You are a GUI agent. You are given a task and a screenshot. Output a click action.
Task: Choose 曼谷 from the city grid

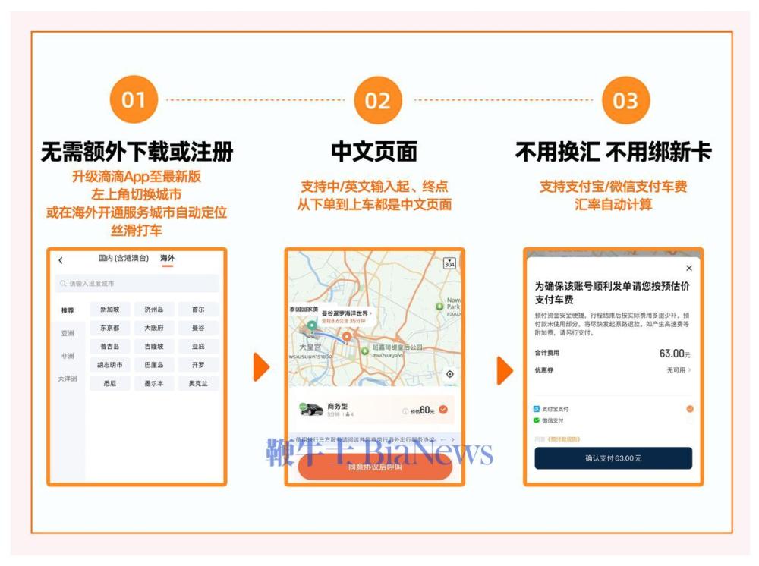(197, 328)
